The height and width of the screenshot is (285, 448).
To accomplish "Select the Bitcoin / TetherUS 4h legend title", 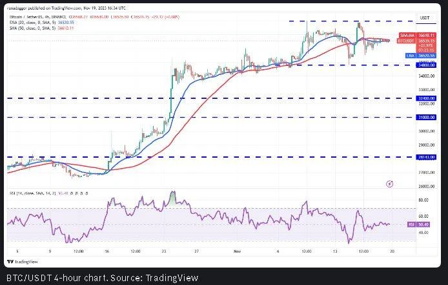I will [x=38, y=17].
